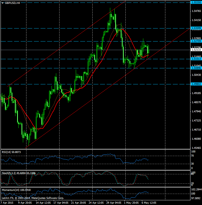Select the 14 Apr 12:05 time marker
The image size is (202, 205).
40,203
